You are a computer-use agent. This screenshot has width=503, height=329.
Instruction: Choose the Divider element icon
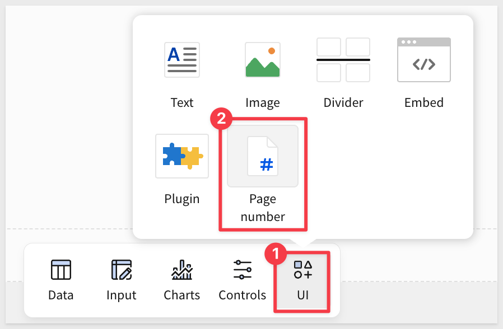[x=343, y=59]
